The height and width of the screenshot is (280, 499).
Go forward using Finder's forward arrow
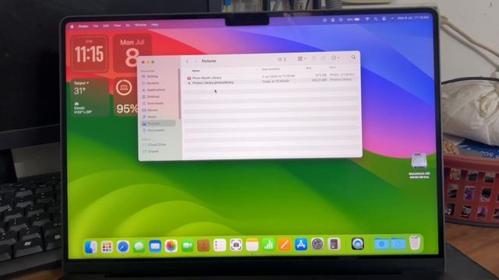[x=196, y=61]
